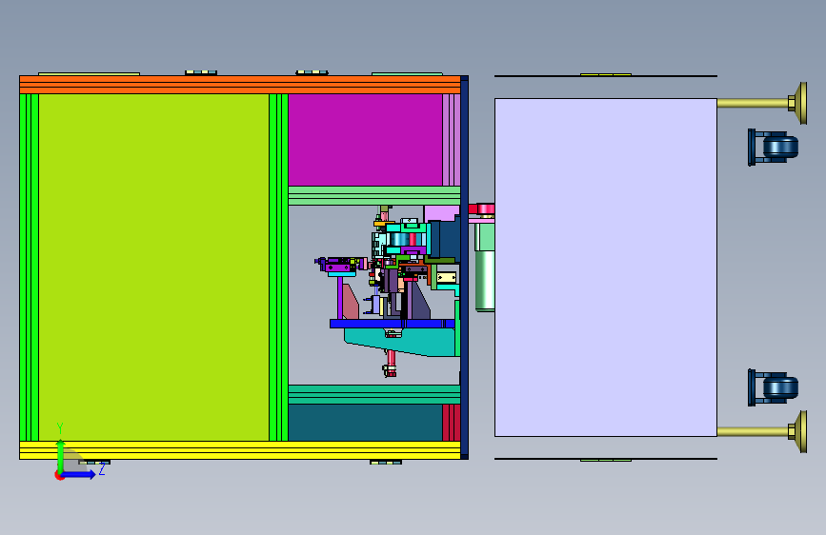
Task: Select the green beam above dark teal panel
Action: point(374,394)
